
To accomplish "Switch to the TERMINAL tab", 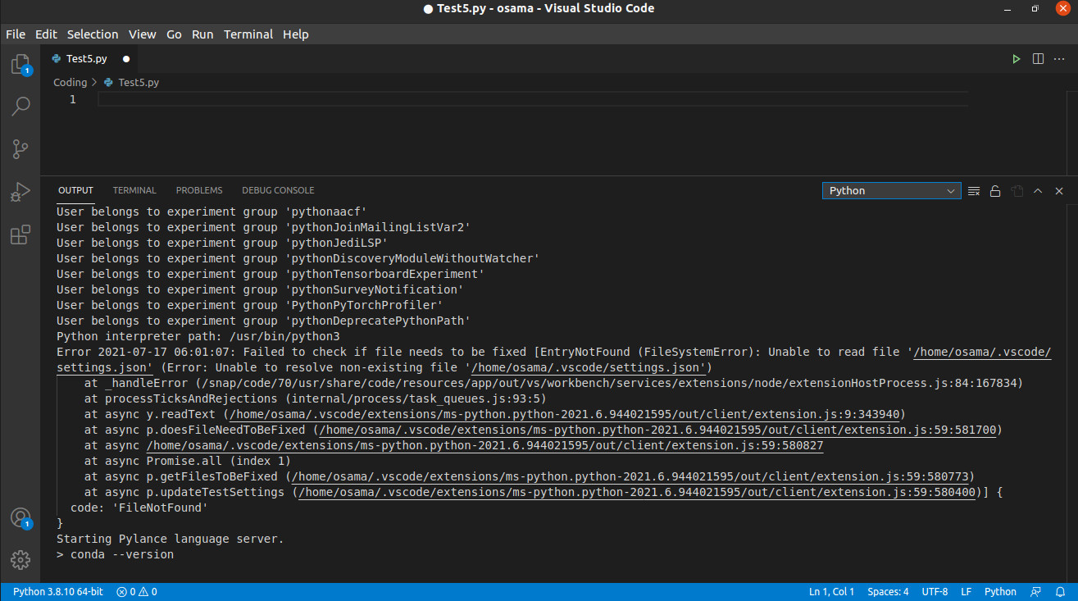I will pyautogui.click(x=134, y=190).
